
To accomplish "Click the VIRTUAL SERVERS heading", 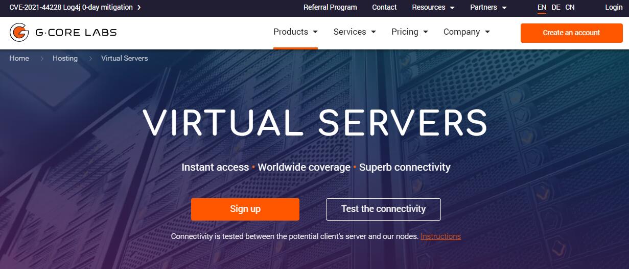I will tap(315, 123).
